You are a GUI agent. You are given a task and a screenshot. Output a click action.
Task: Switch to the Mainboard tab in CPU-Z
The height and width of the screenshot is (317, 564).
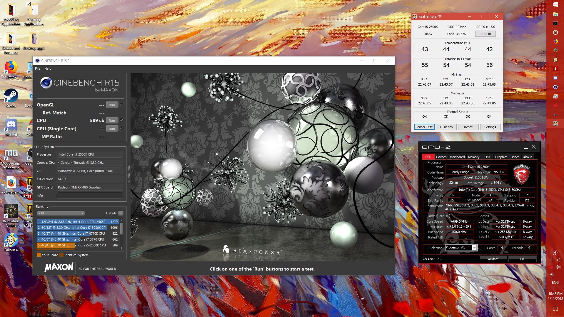coord(457,157)
